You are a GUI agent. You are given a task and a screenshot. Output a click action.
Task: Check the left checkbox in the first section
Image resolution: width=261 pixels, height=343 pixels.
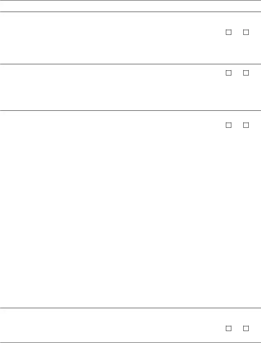(x=228, y=32)
